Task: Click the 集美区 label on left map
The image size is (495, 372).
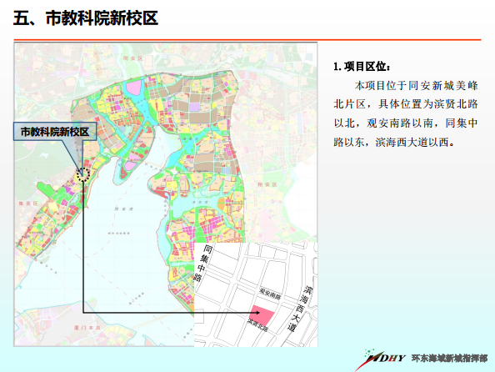Action: point(28,204)
